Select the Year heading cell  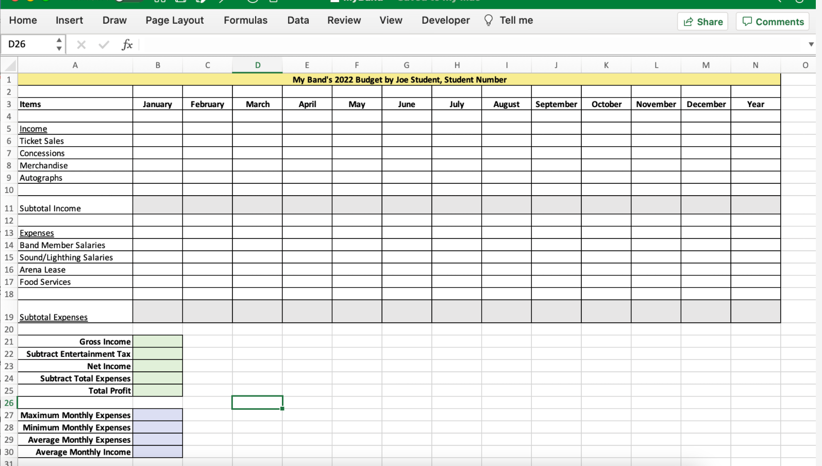click(x=756, y=104)
